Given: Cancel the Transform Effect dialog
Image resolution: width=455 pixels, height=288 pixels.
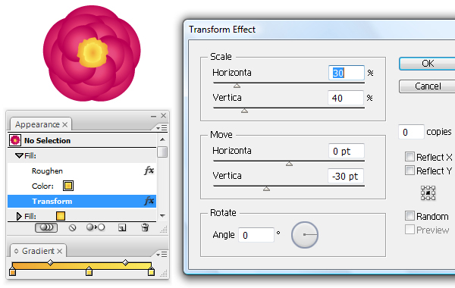Looking at the screenshot, I should tap(428, 86).
